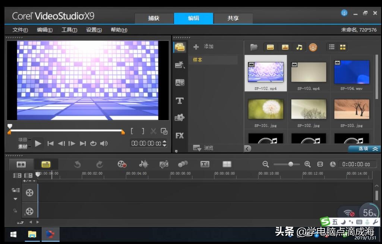This screenshot has width=382, height=244.
Task: Click the 添加 add folder button
Action: pos(204,47)
